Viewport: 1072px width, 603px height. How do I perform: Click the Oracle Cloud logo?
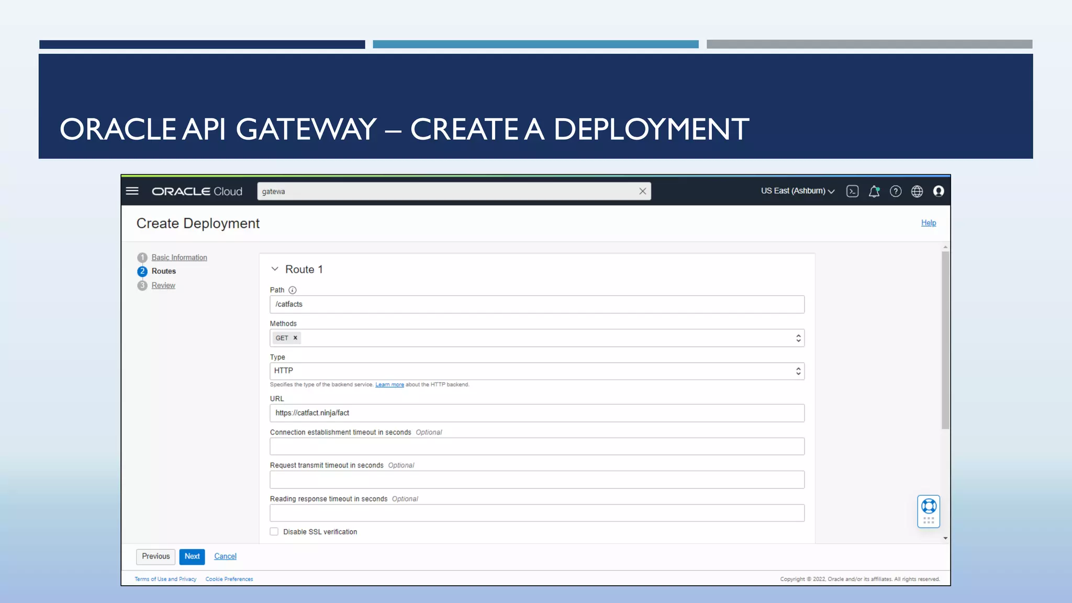tap(197, 192)
